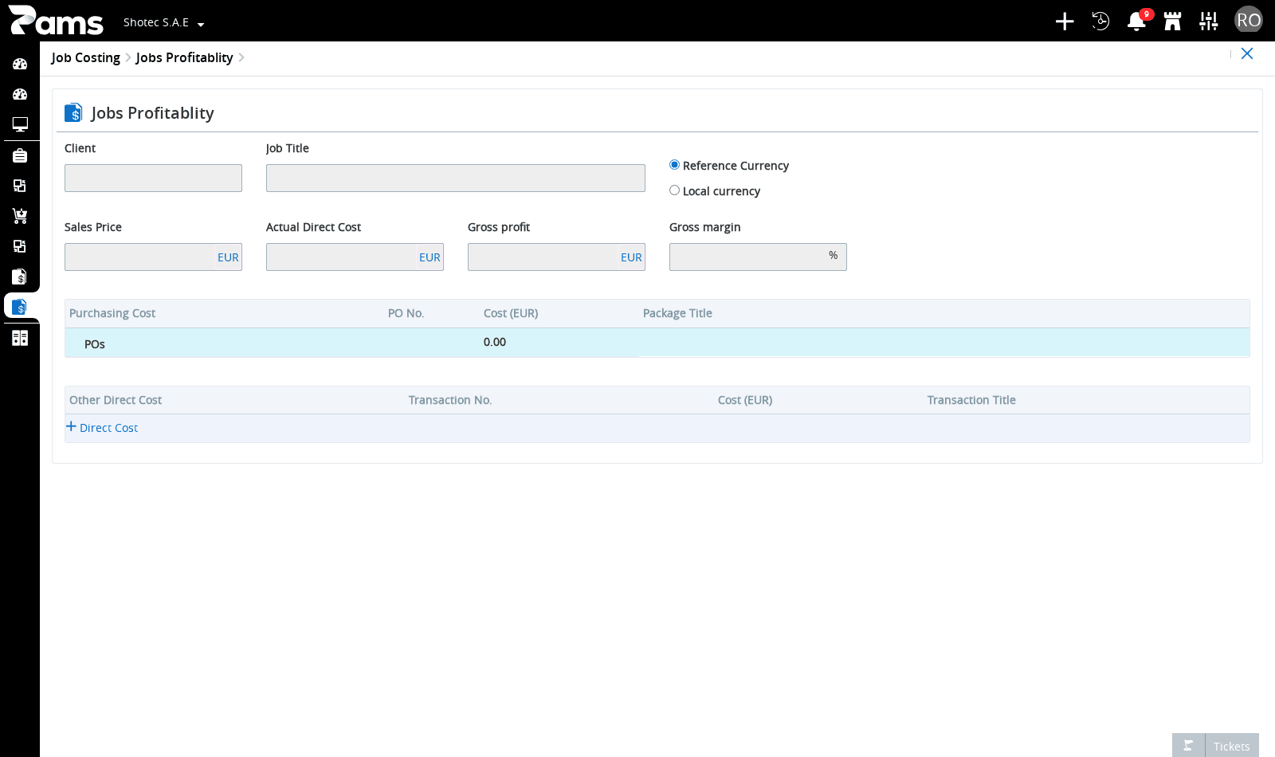
Task: Click the Transaction No. column header
Action: pyautogui.click(x=450, y=400)
